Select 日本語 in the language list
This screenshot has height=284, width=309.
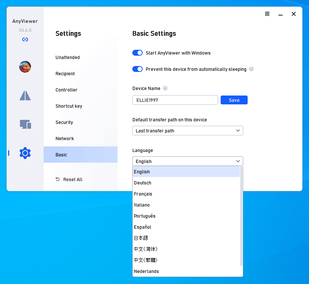coord(186,238)
